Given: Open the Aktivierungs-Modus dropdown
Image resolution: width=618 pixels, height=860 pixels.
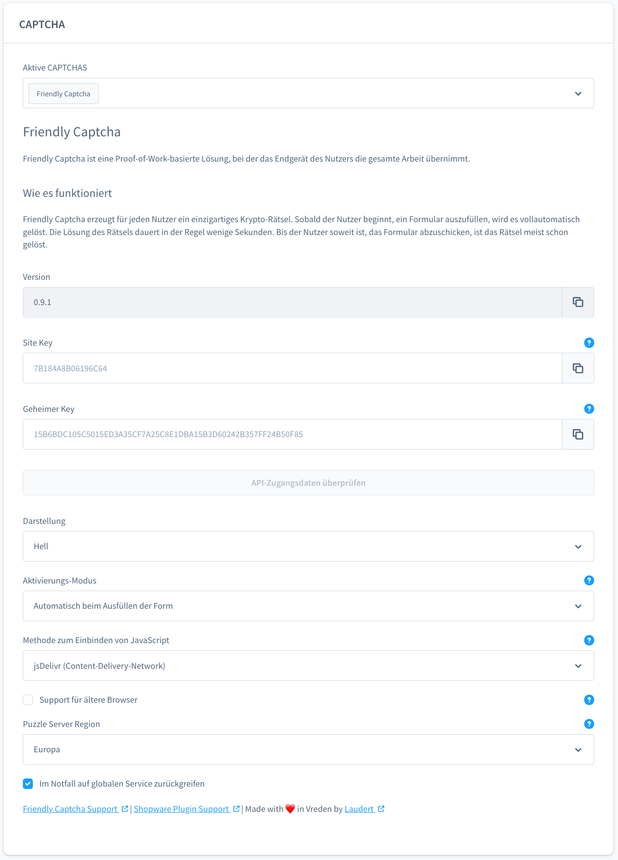Looking at the screenshot, I should click(308, 606).
